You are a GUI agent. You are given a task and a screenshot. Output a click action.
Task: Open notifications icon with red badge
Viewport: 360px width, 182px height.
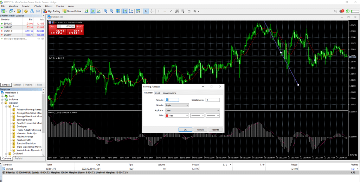(342, 11)
